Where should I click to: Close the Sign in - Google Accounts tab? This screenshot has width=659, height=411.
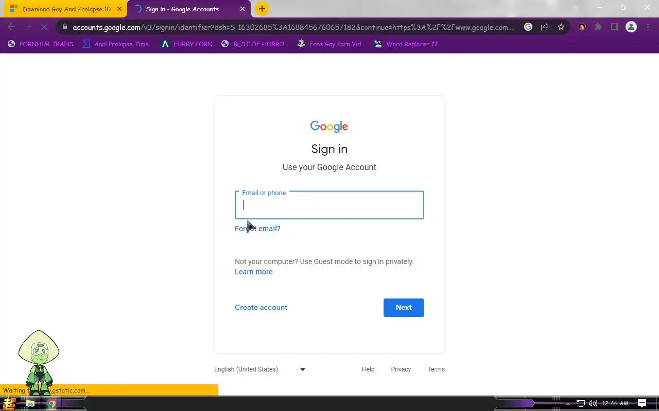(x=242, y=9)
